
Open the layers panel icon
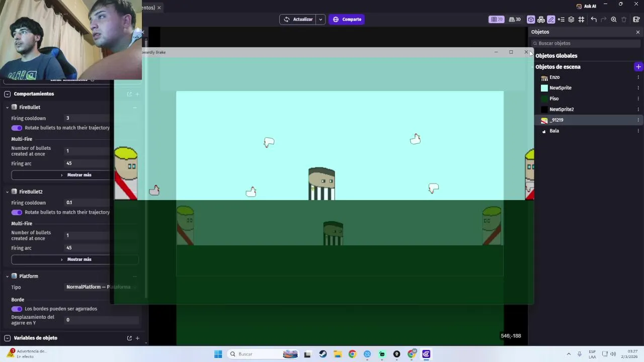pyautogui.click(x=571, y=20)
